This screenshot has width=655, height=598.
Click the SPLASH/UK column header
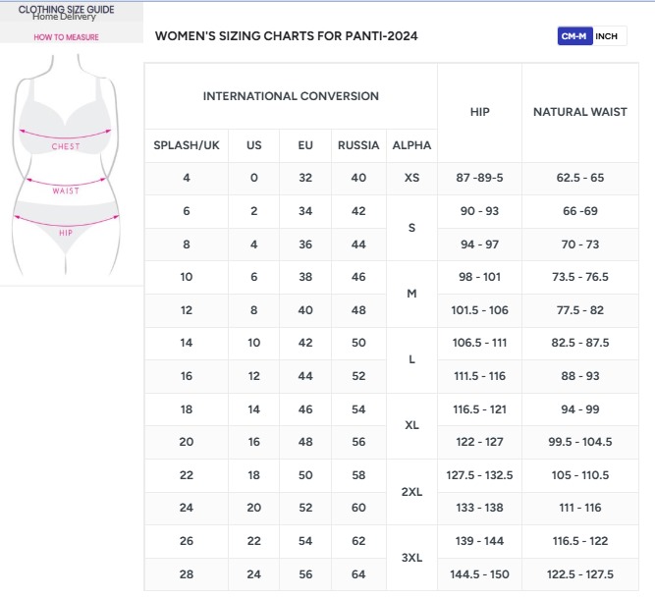pos(187,145)
